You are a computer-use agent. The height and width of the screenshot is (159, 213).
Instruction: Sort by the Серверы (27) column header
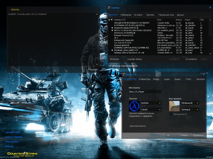coord(135,20)
